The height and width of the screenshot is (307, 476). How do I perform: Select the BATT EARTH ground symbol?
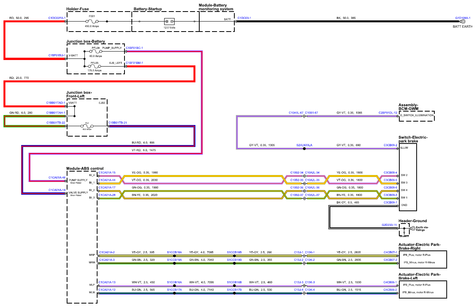(x=463, y=22)
